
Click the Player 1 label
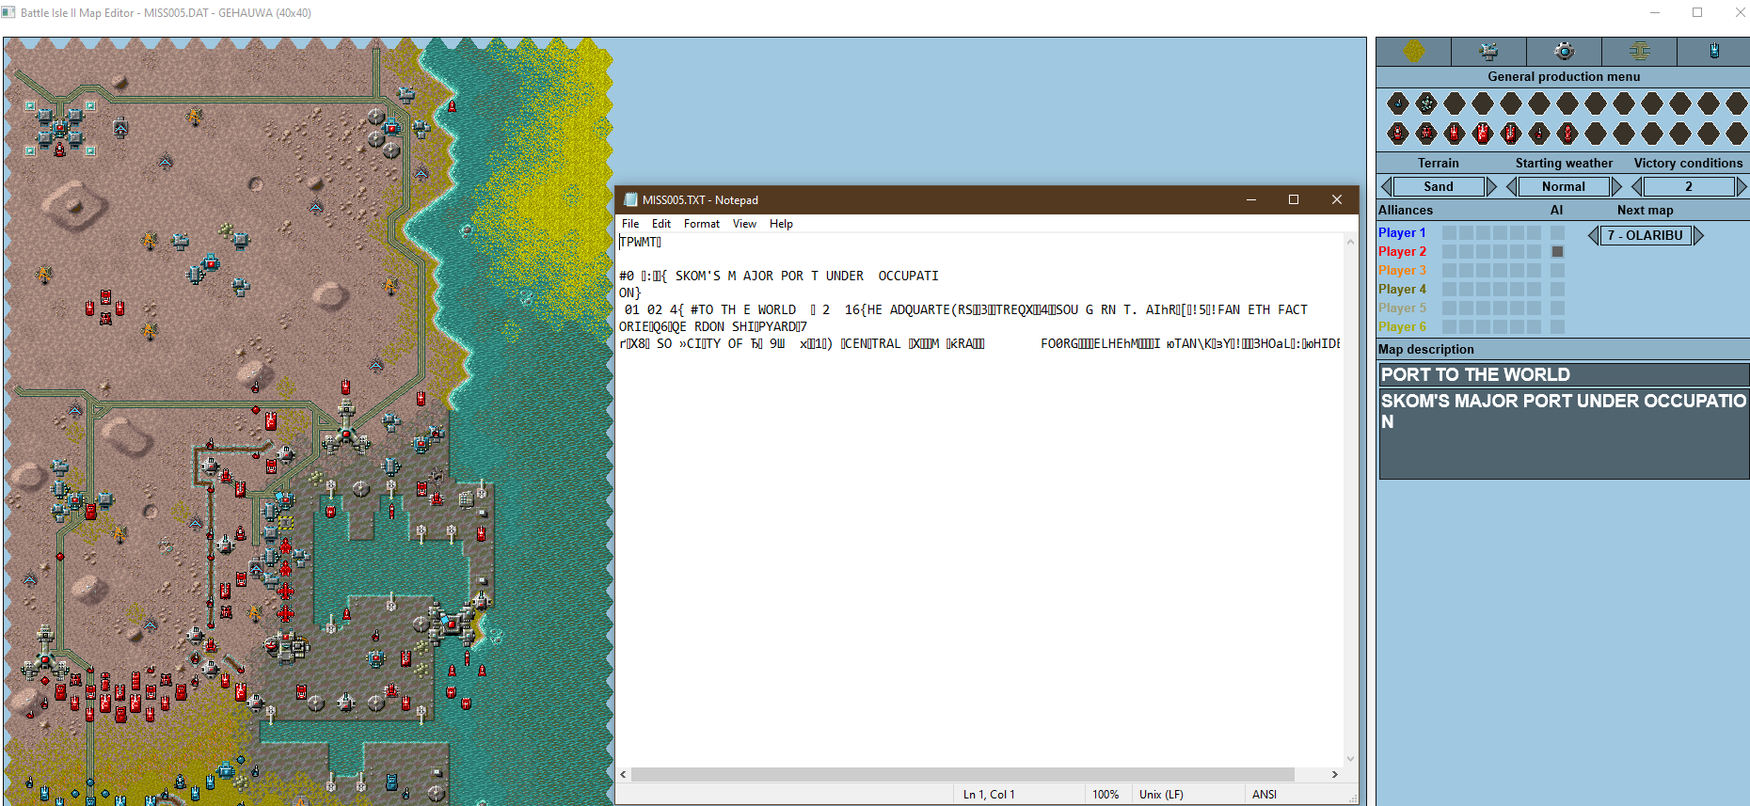tap(1402, 232)
